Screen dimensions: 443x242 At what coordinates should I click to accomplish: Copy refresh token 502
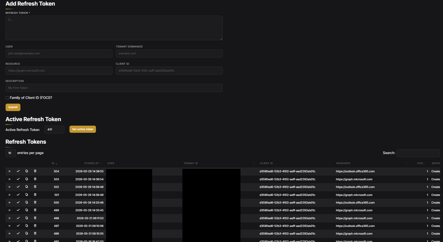pos(27,187)
